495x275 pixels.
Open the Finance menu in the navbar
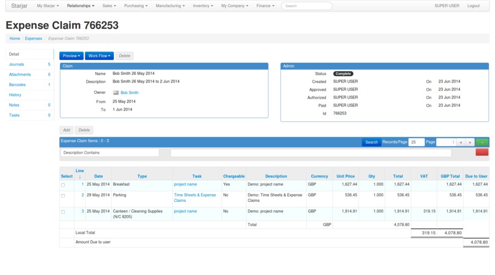266,5
